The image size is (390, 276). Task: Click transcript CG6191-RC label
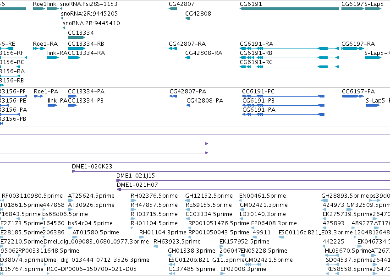coord(256,62)
